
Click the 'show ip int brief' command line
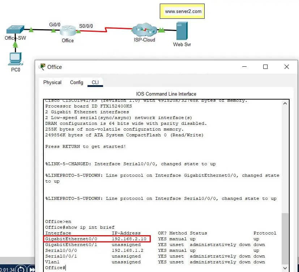click(x=80, y=227)
